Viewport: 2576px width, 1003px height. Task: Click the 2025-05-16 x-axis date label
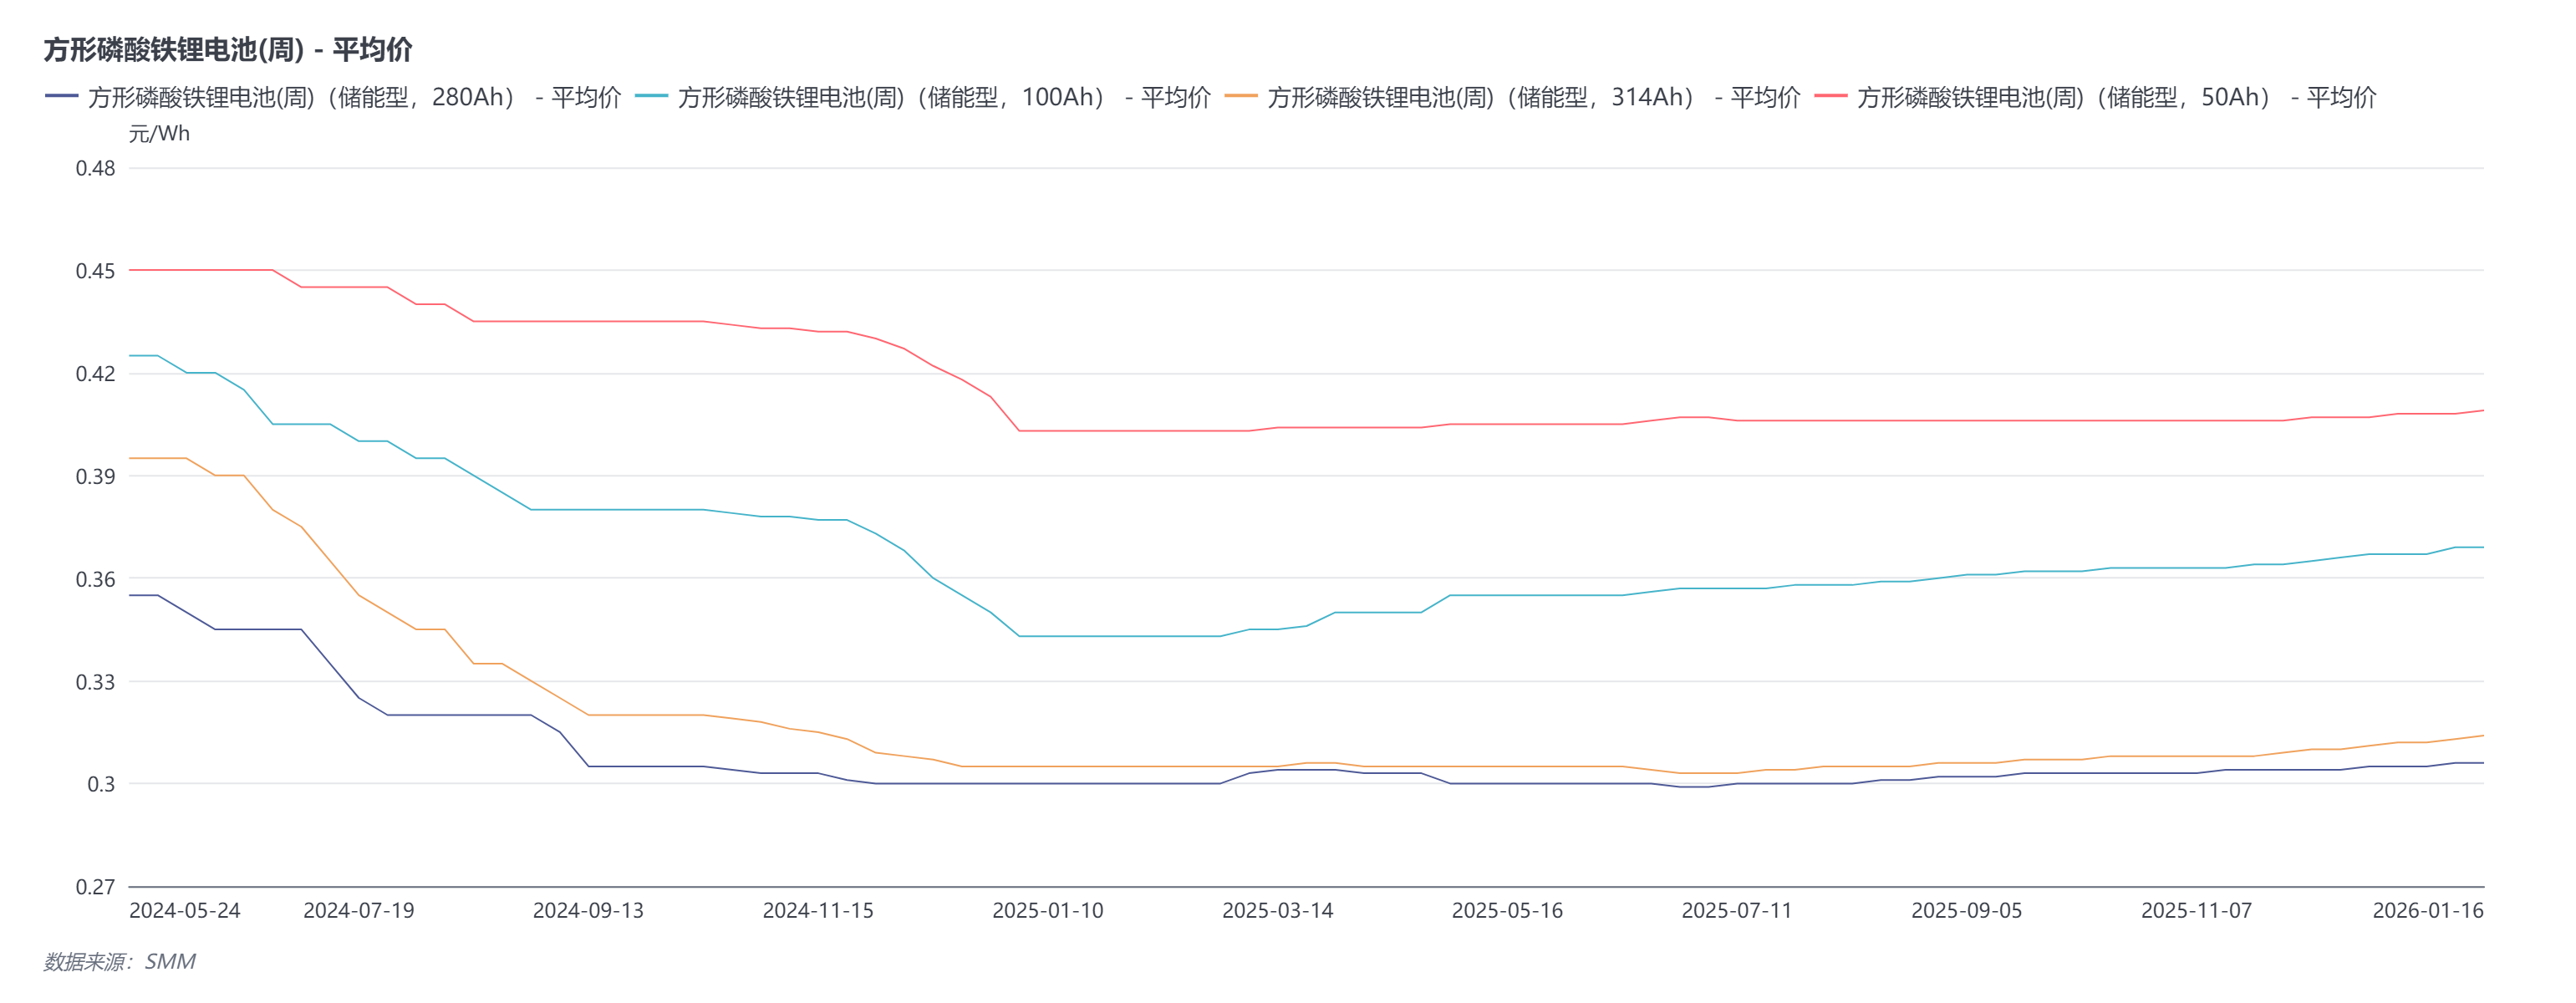click(x=1507, y=910)
